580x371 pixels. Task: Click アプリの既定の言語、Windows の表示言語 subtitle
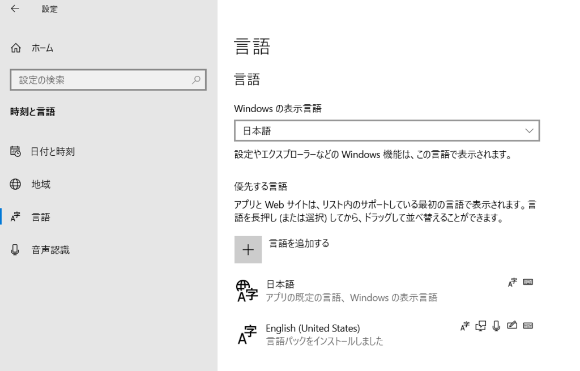(x=351, y=297)
